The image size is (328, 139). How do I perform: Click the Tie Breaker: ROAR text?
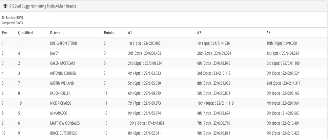(12, 17)
